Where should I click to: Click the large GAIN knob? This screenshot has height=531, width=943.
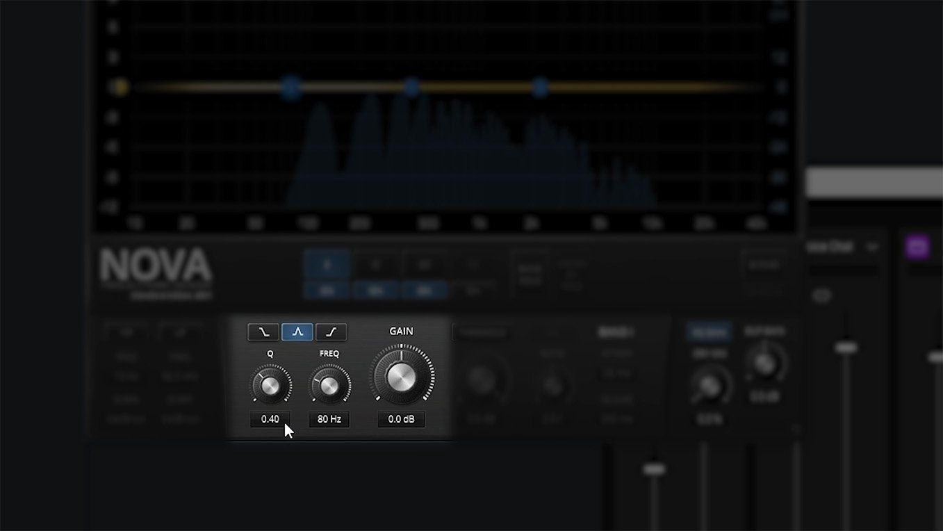[x=401, y=377]
